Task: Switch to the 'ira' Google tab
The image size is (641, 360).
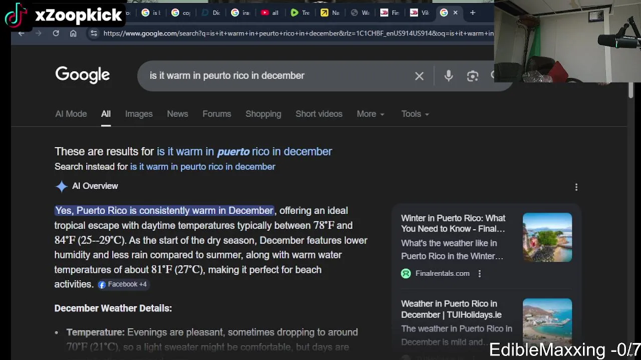Action: 240,12
